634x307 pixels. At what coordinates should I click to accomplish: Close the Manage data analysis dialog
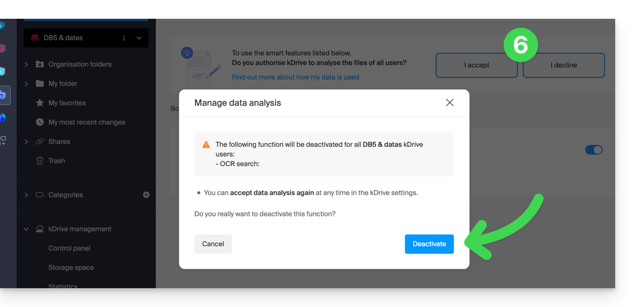(x=449, y=103)
